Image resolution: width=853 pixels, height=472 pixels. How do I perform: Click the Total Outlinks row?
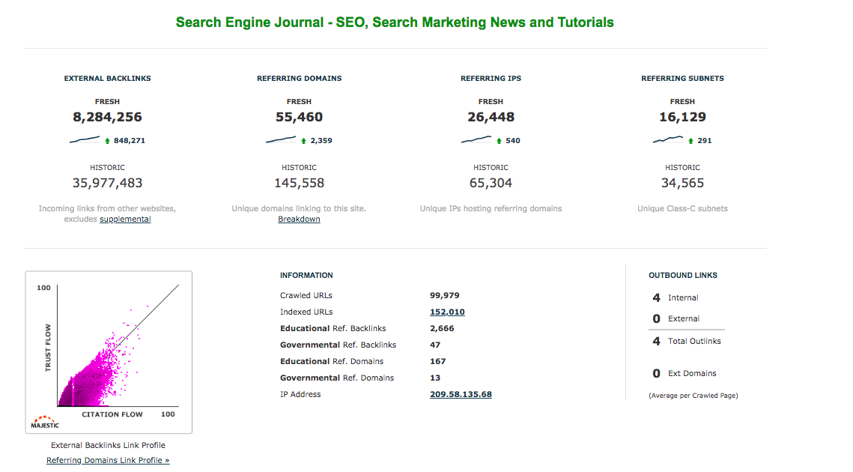(x=687, y=342)
